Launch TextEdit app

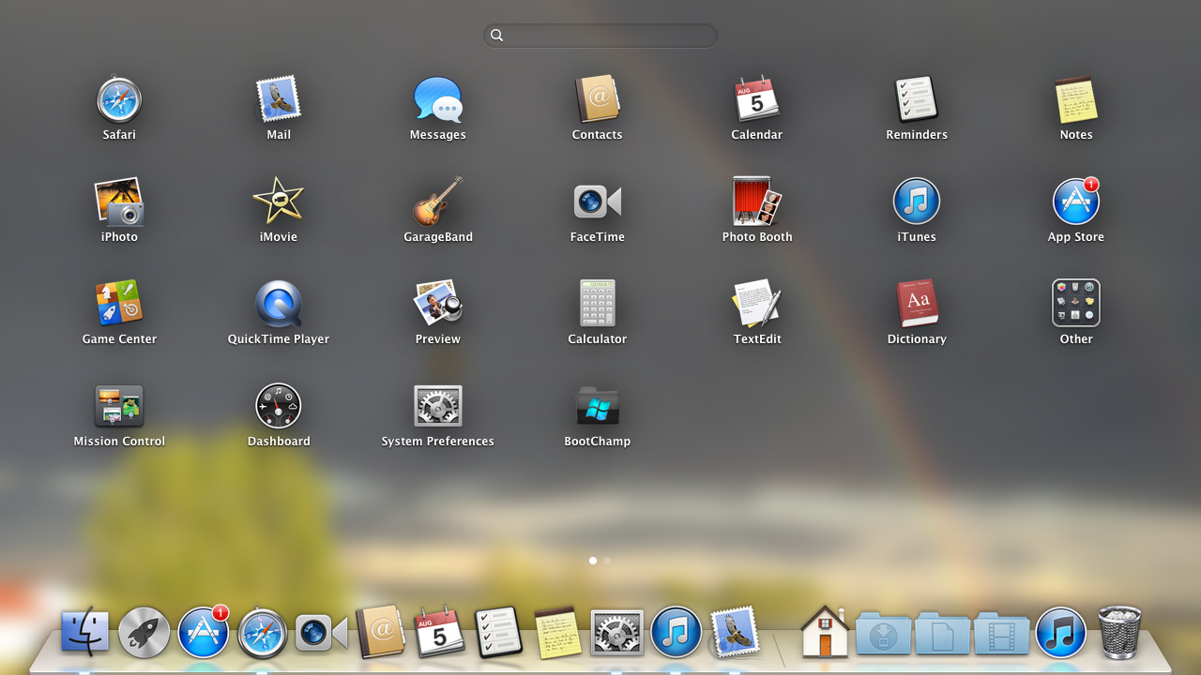pos(757,304)
